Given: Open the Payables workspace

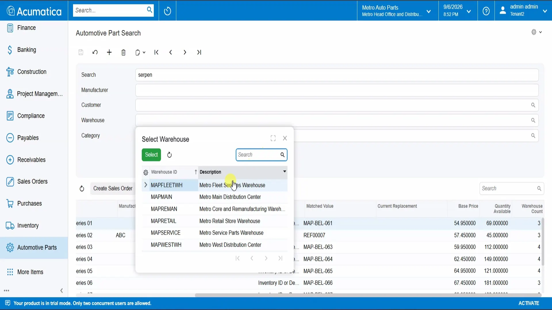Looking at the screenshot, I should click(x=34, y=138).
